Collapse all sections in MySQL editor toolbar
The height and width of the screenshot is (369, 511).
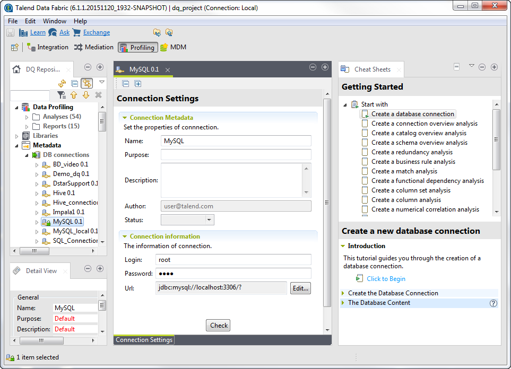tap(126, 84)
